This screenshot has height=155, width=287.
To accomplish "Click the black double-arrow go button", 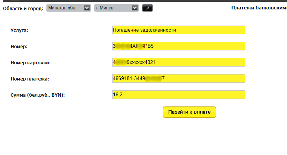I will pyautogui.click(x=147, y=8).
